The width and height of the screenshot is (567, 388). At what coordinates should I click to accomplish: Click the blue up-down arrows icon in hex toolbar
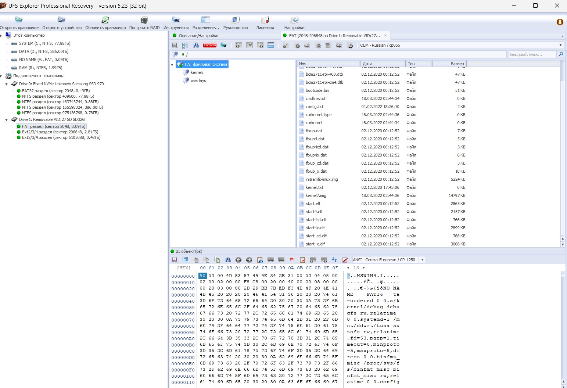click(334, 260)
